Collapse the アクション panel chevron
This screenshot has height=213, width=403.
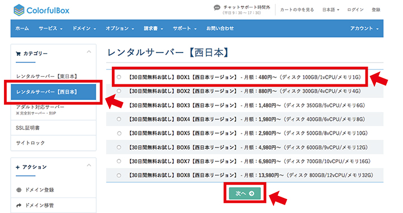point(89,165)
